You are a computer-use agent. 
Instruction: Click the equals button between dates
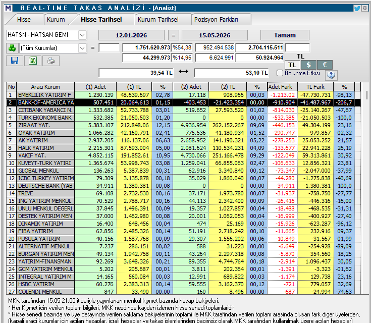click(174, 35)
